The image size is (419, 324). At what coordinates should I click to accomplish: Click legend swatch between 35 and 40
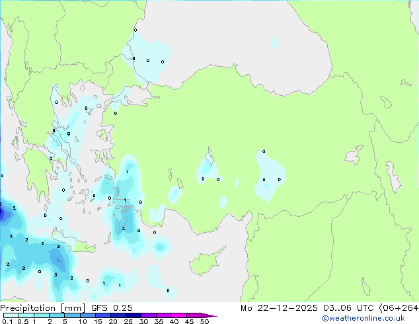tap(163, 315)
